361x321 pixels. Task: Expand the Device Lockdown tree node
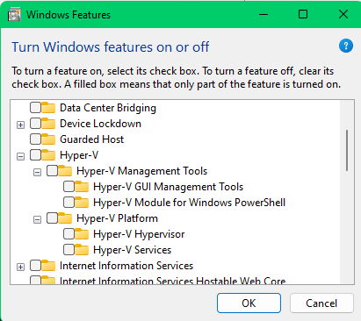point(20,125)
